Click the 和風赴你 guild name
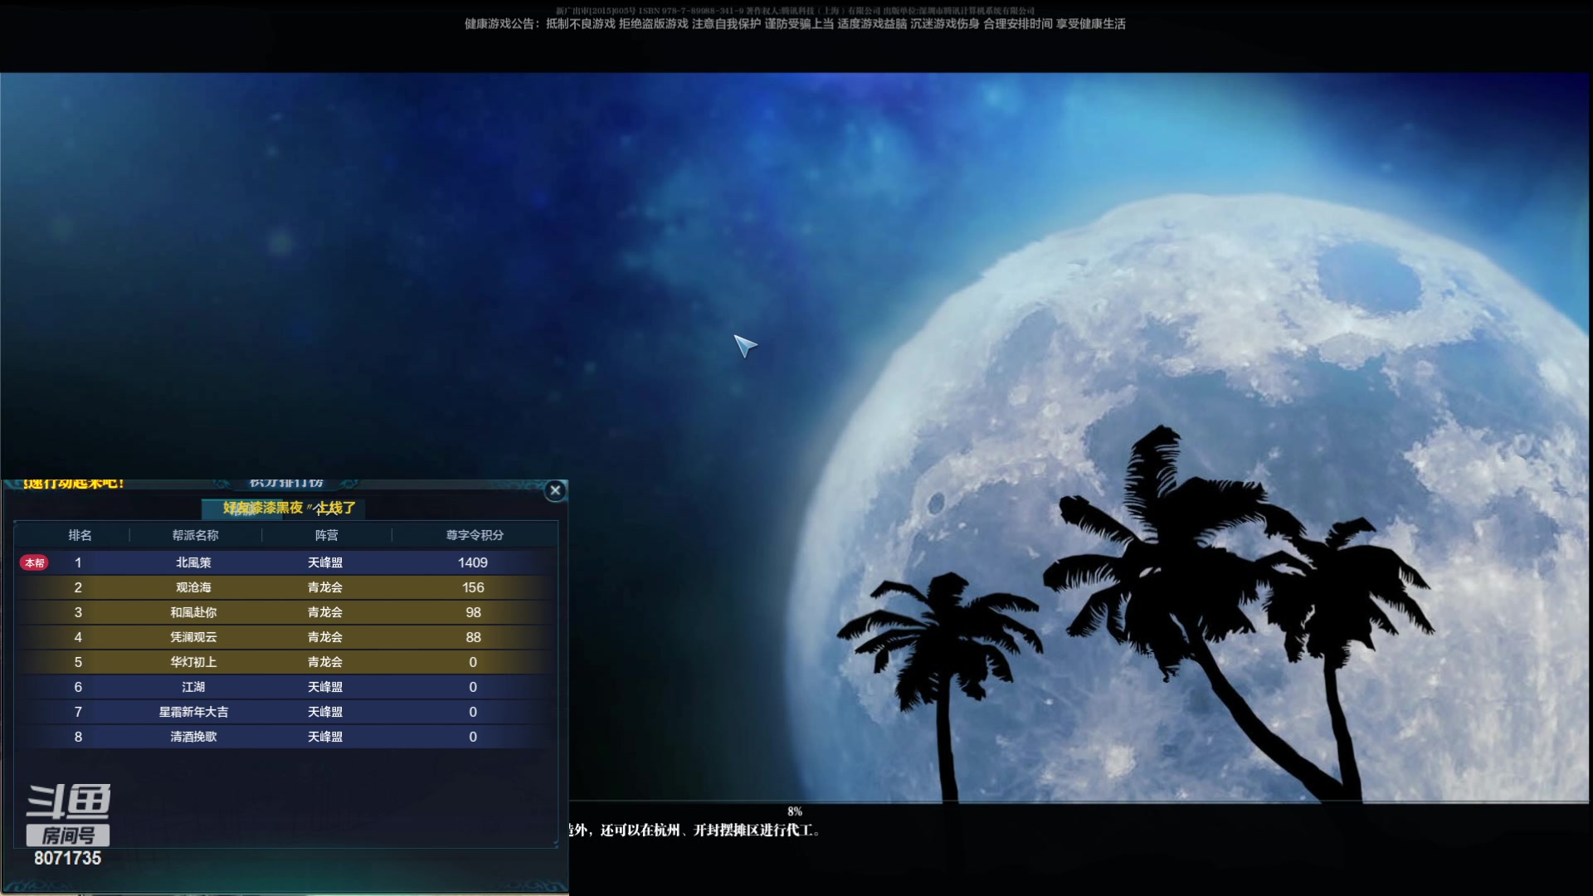1593x896 pixels. tap(193, 612)
